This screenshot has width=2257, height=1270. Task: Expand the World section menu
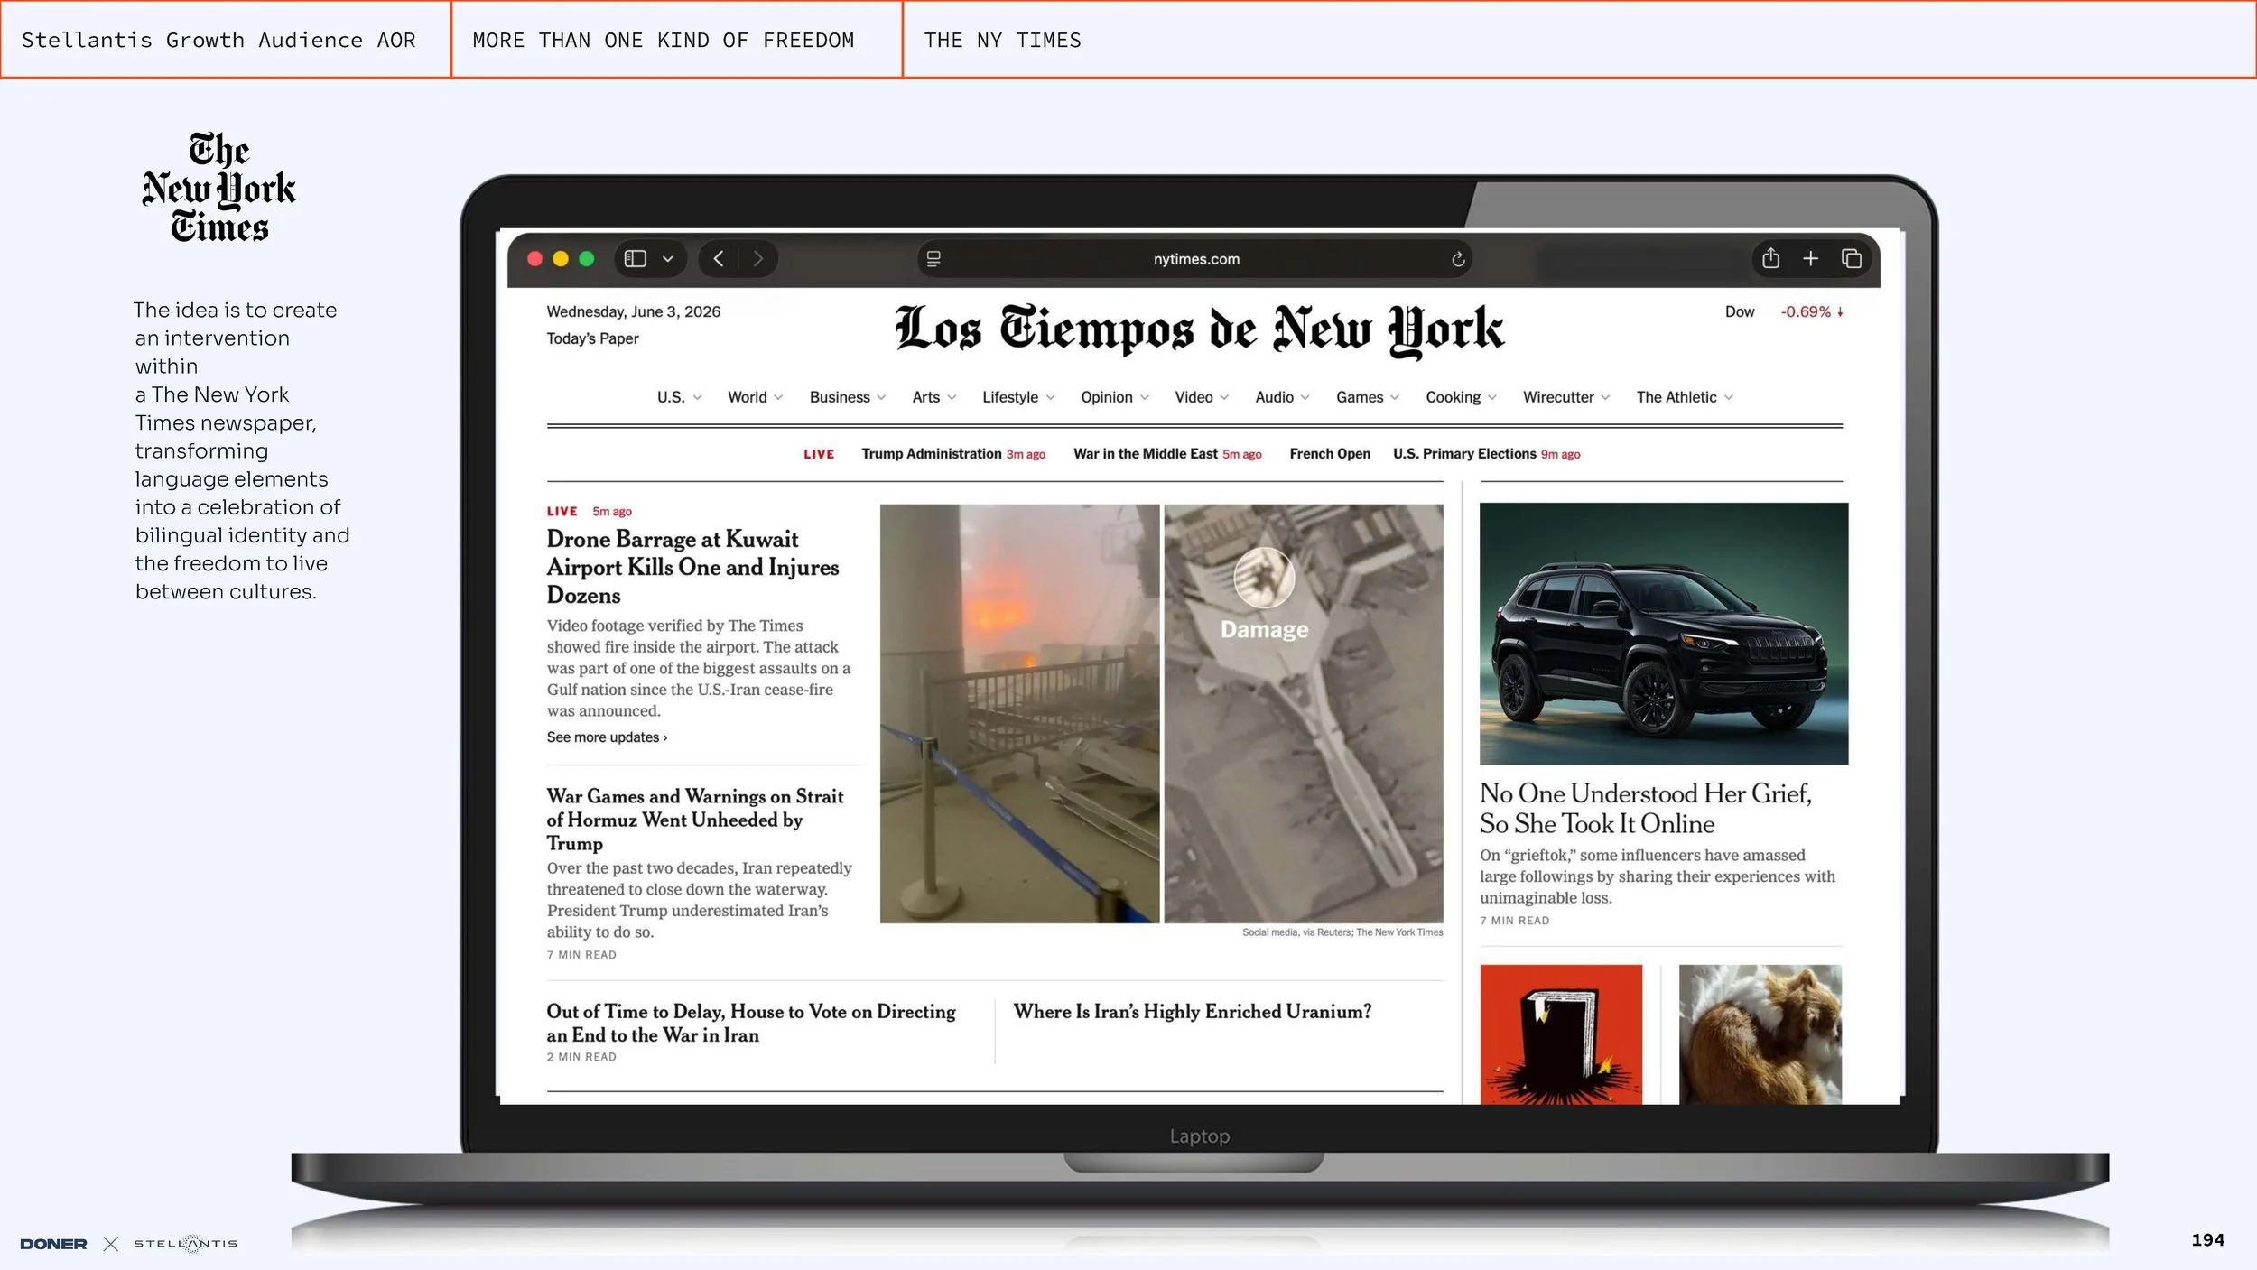pyautogui.click(x=755, y=397)
